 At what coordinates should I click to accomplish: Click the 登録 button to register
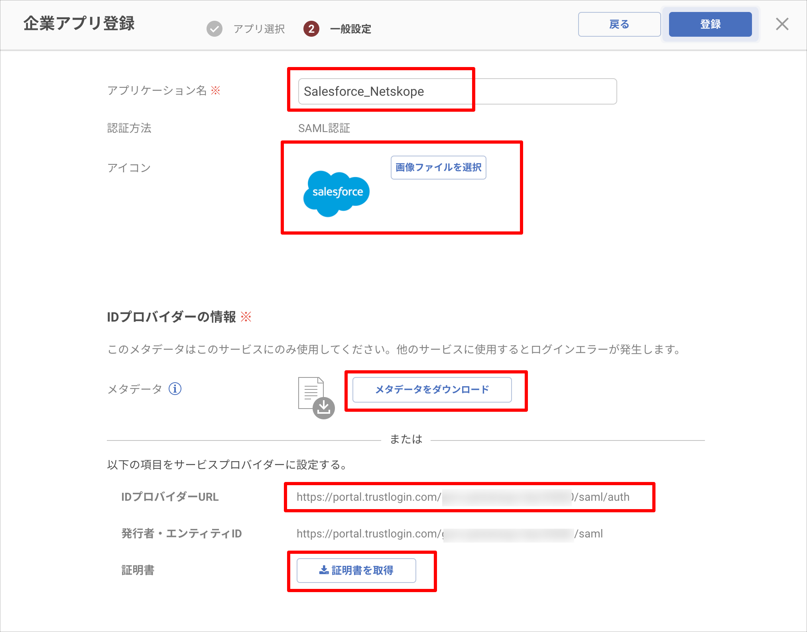pyautogui.click(x=711, y=24)
